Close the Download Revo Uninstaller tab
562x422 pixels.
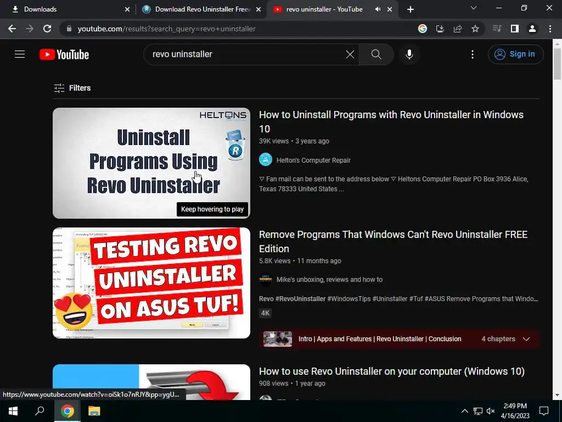(x=258, y=9)
